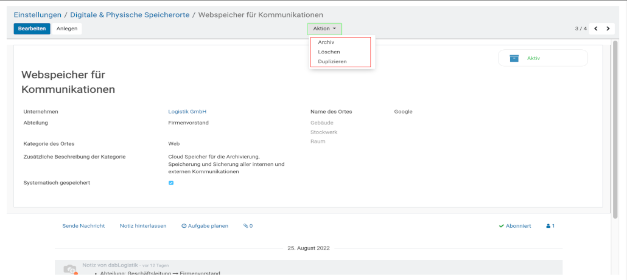Click the paperclip attachments icon
The height and width of the screenshot is (280, 627).
pos(246,226)
